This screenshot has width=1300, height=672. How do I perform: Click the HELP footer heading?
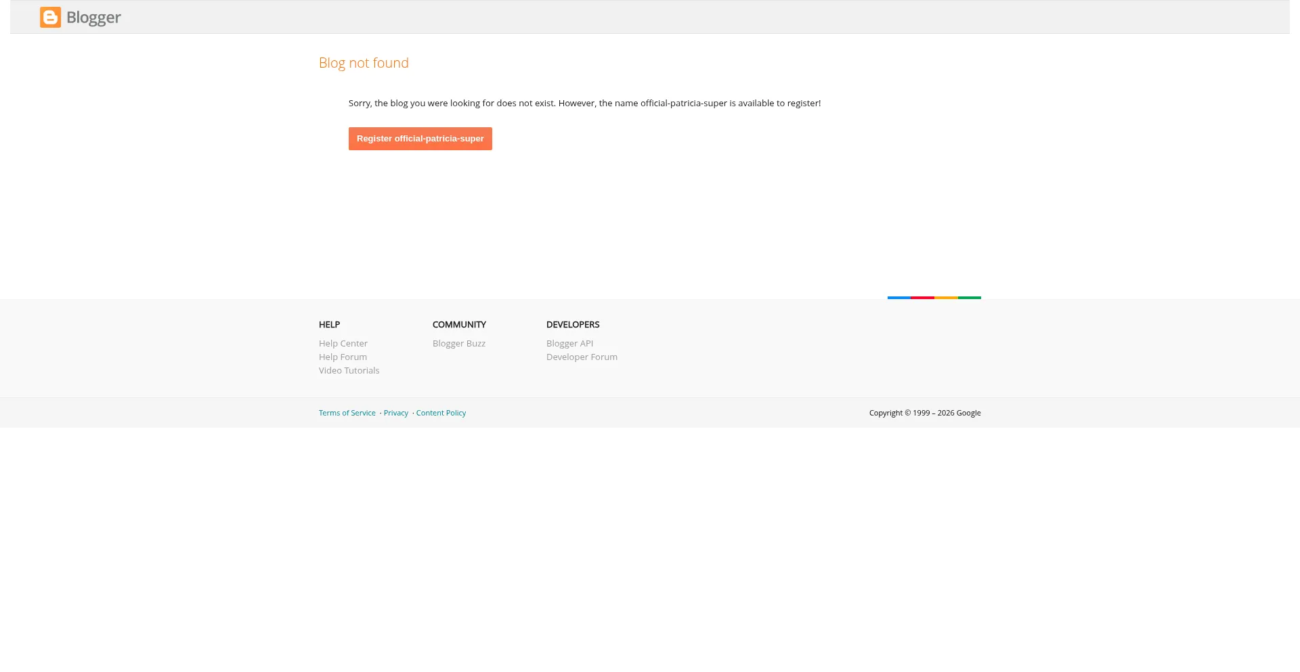(x=329, y=325)
